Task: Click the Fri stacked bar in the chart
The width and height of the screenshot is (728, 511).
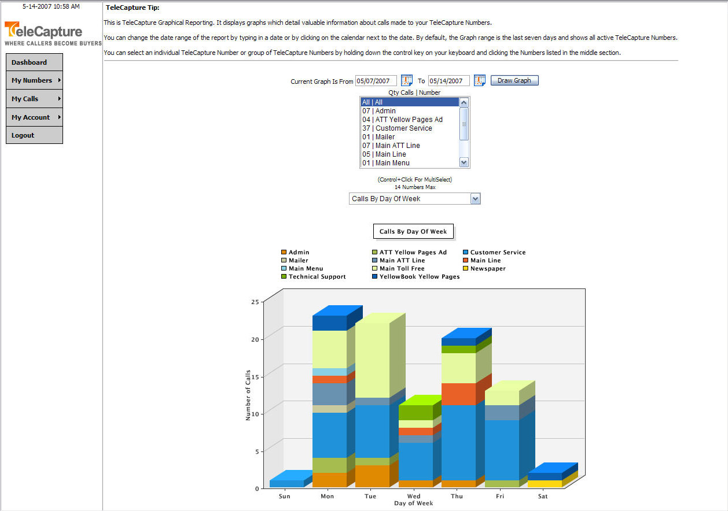Action: 509,434
